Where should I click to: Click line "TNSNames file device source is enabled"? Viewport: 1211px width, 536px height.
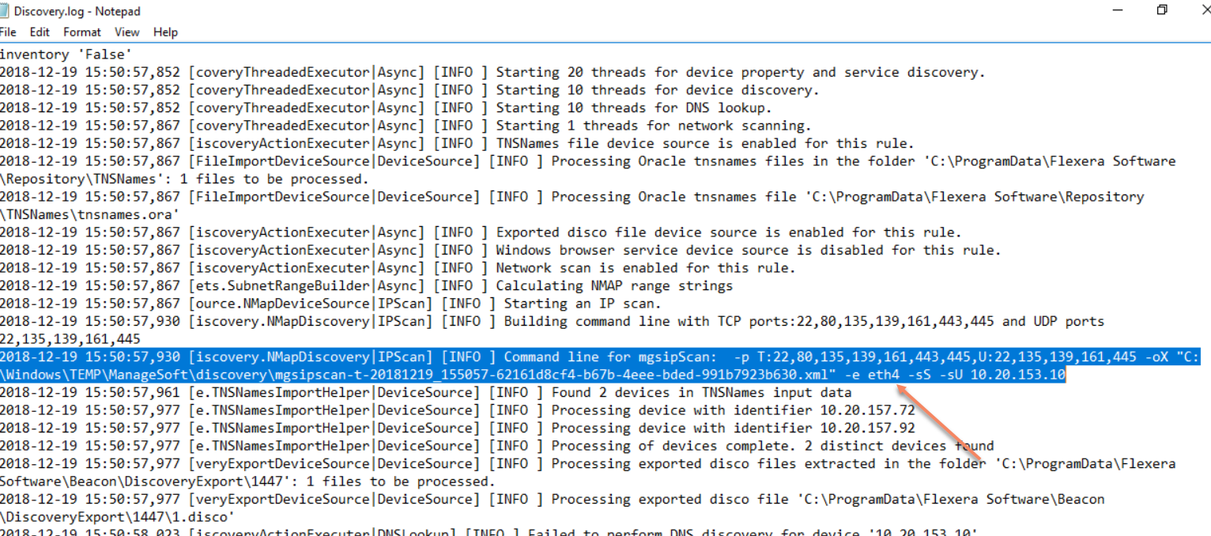tap(457, 143)
